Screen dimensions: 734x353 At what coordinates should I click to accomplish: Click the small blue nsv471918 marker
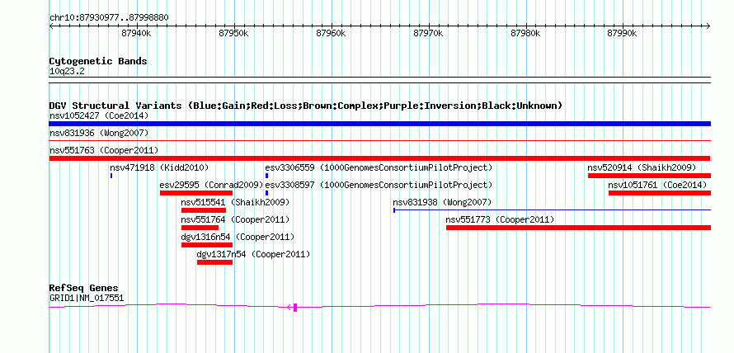click(111, 176)
